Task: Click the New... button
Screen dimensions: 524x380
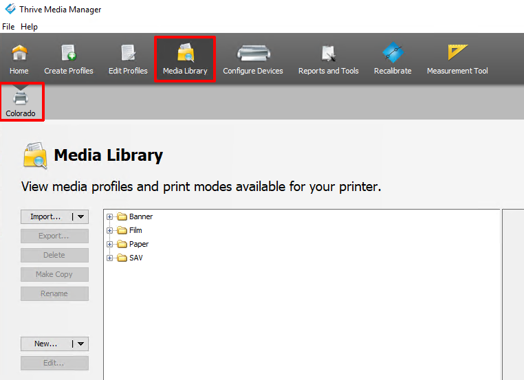Action: tap(45, 344)
